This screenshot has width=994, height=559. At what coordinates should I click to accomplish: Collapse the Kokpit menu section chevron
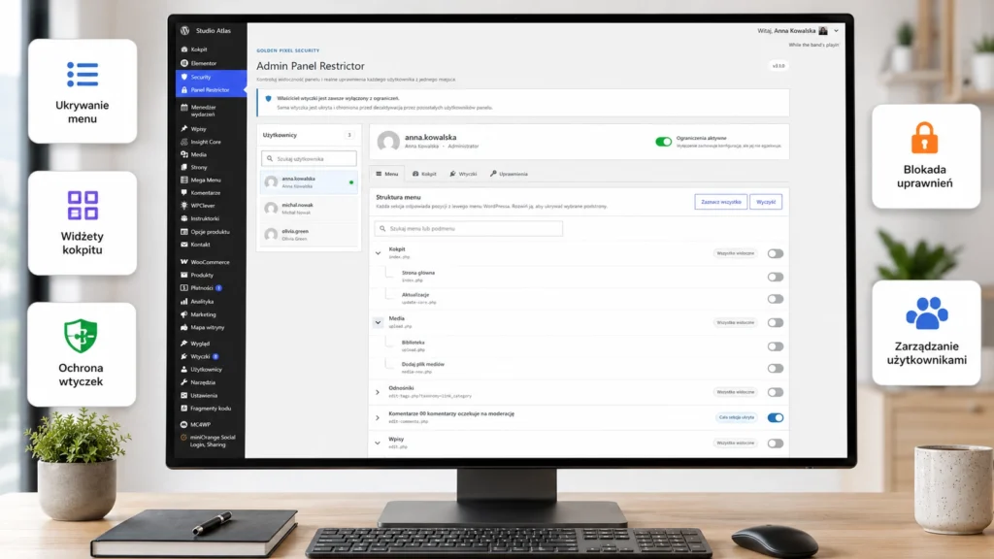point(378,253)
